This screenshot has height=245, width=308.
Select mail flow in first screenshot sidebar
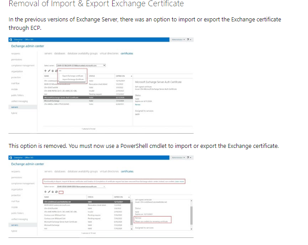click(x=15, y=83)
